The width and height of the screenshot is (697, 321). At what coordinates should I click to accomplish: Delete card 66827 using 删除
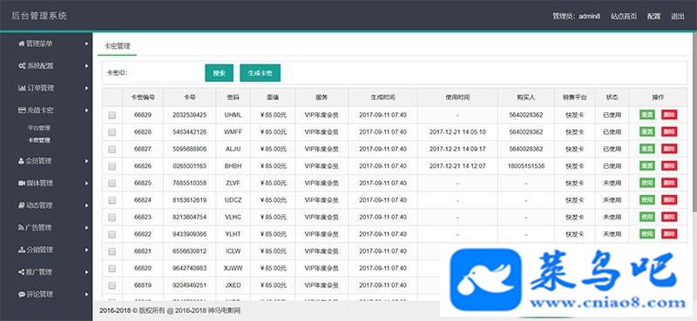(669, 149)
